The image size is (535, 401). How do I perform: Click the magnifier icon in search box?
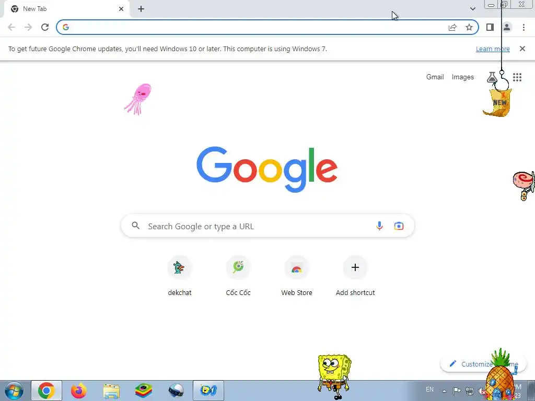(x=135, y=226)
